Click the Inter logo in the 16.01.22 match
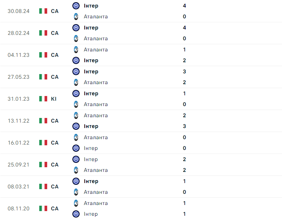Screen dimensions: 282x219 [x=76, y=148]
